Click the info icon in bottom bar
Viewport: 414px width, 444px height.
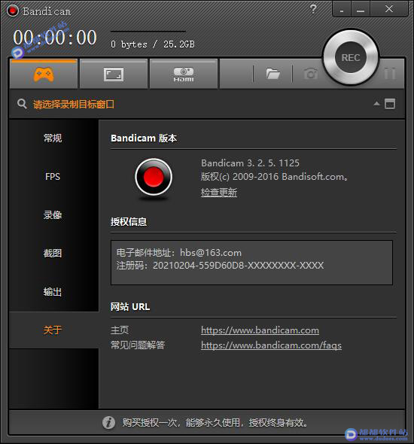(x=108, y=423)
